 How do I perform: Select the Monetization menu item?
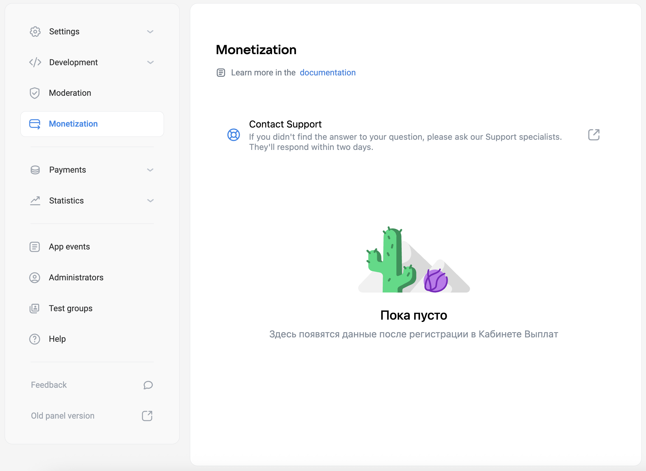click(x=92, y=124)
